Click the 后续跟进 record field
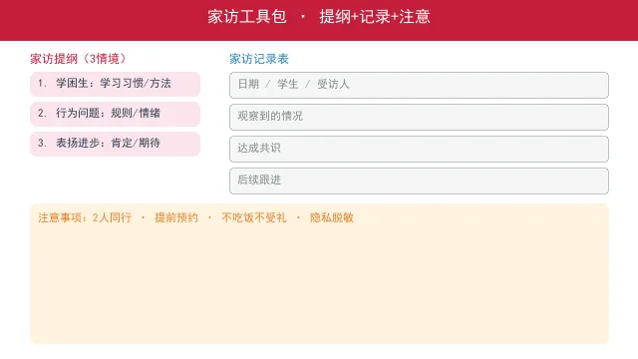The width and height of the screenshot is (638, 359). point(419,180)
